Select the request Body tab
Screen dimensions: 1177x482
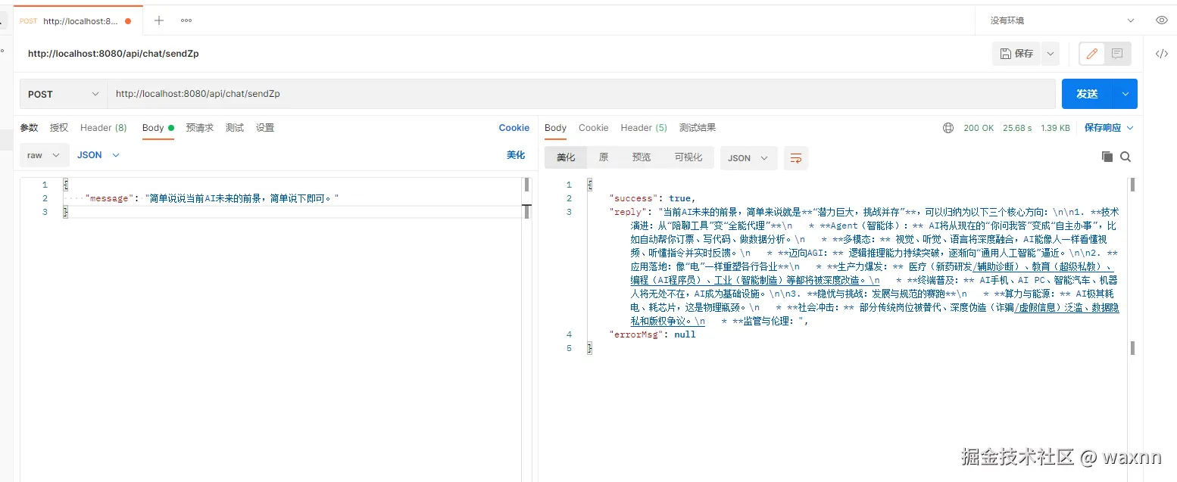point(158,128)
